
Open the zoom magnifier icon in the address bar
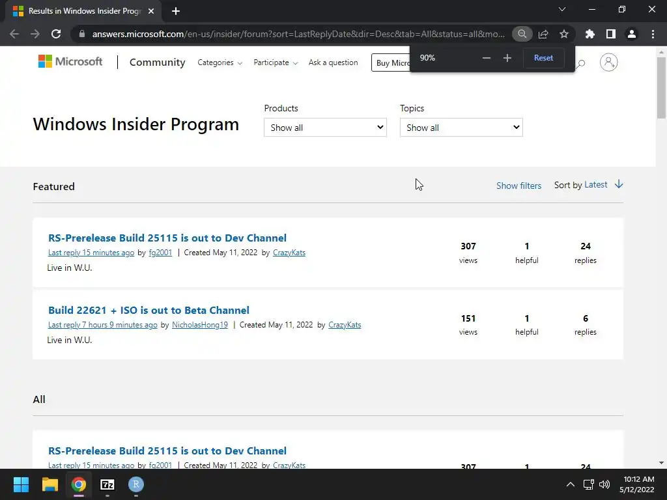(x=522, y=34)
